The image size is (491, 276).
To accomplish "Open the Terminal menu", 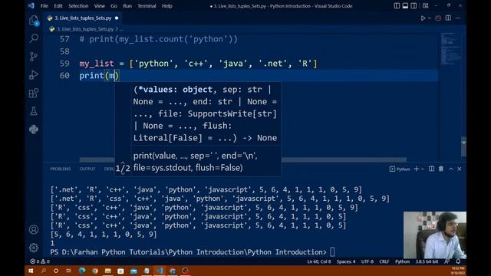I will (x=147, y=6).
